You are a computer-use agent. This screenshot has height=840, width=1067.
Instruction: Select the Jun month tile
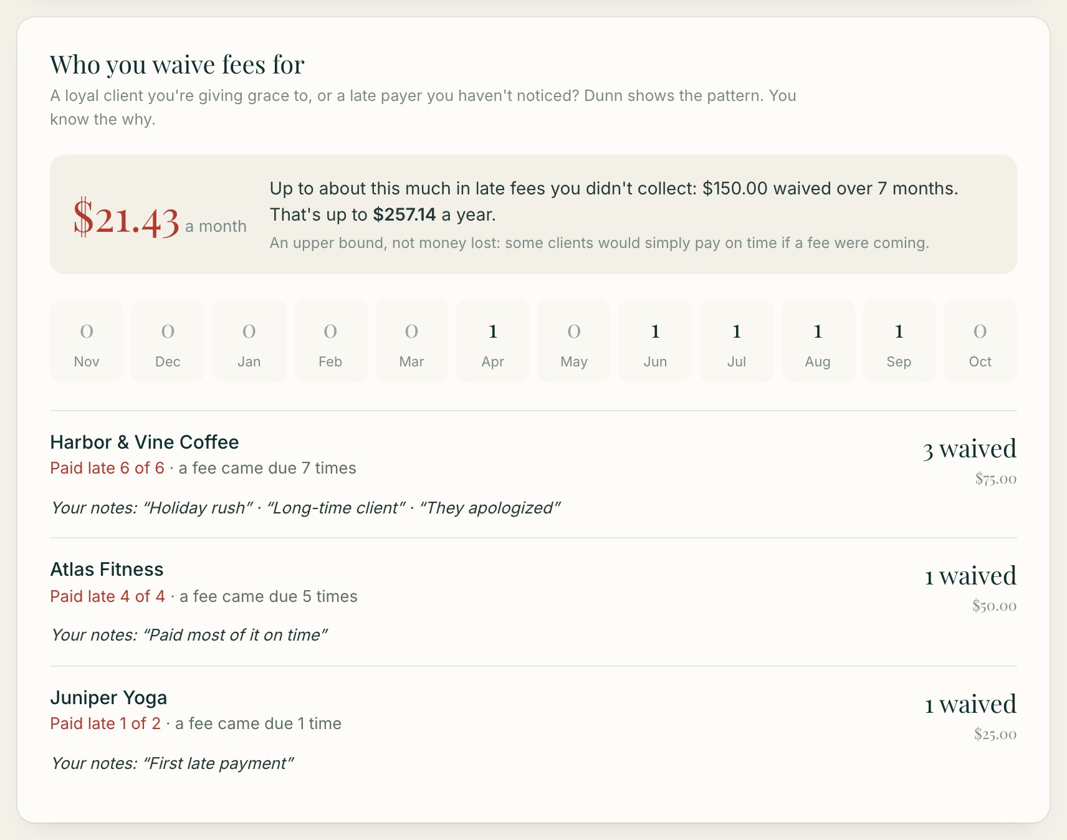tap(655, 341)
